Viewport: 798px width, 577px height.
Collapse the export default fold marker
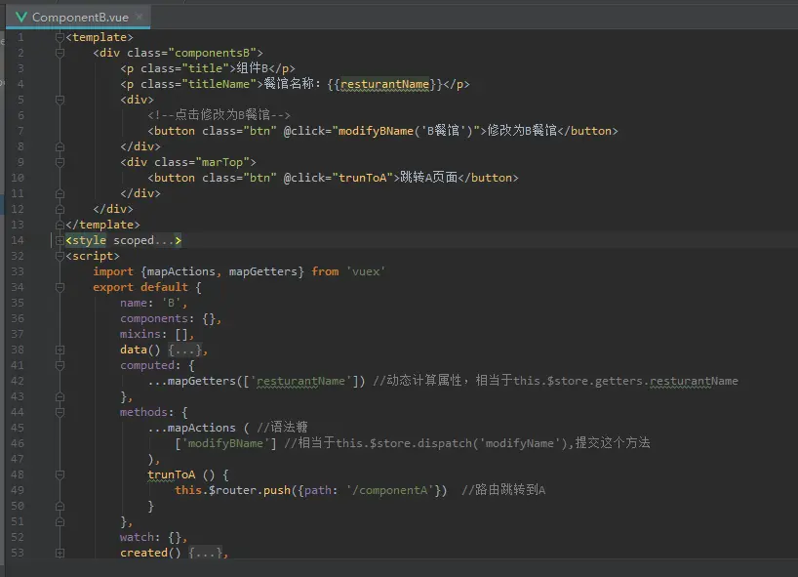pyautogui.click(x=60, y=287)
